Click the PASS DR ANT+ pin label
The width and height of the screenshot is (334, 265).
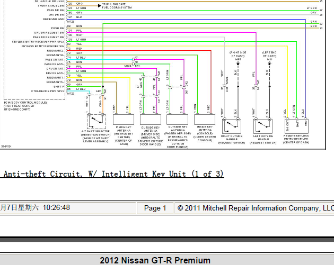click(x=54, y=64)
